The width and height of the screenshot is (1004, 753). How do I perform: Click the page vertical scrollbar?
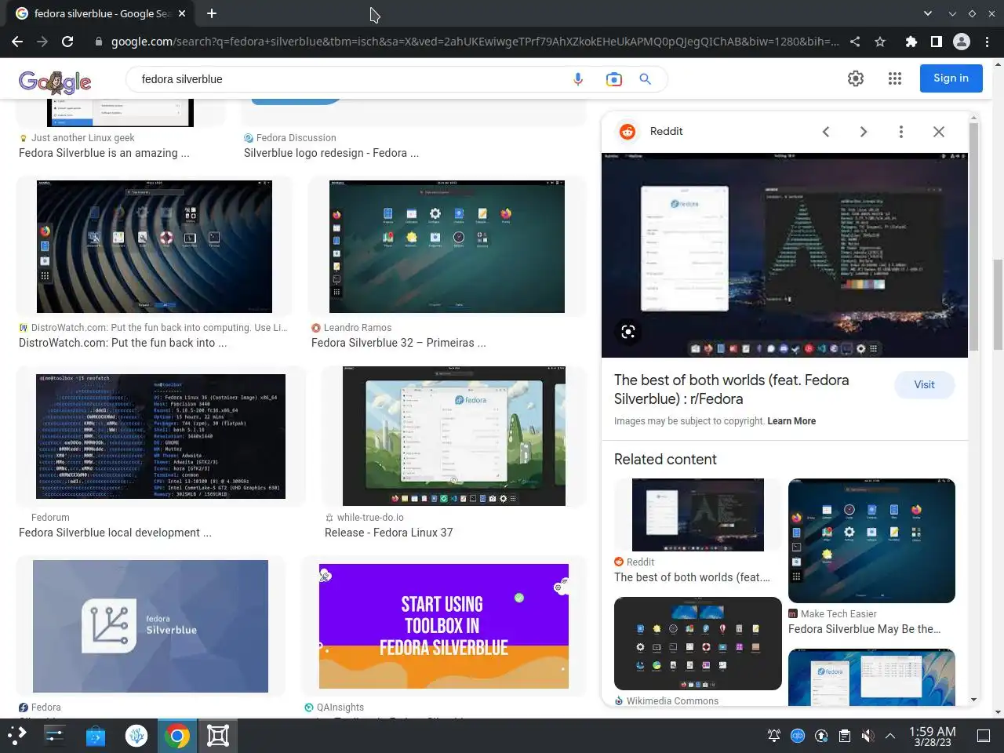point(998,304)
